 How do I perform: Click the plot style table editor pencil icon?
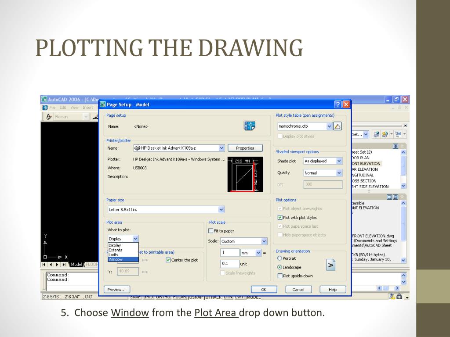[x=337, y=126]
